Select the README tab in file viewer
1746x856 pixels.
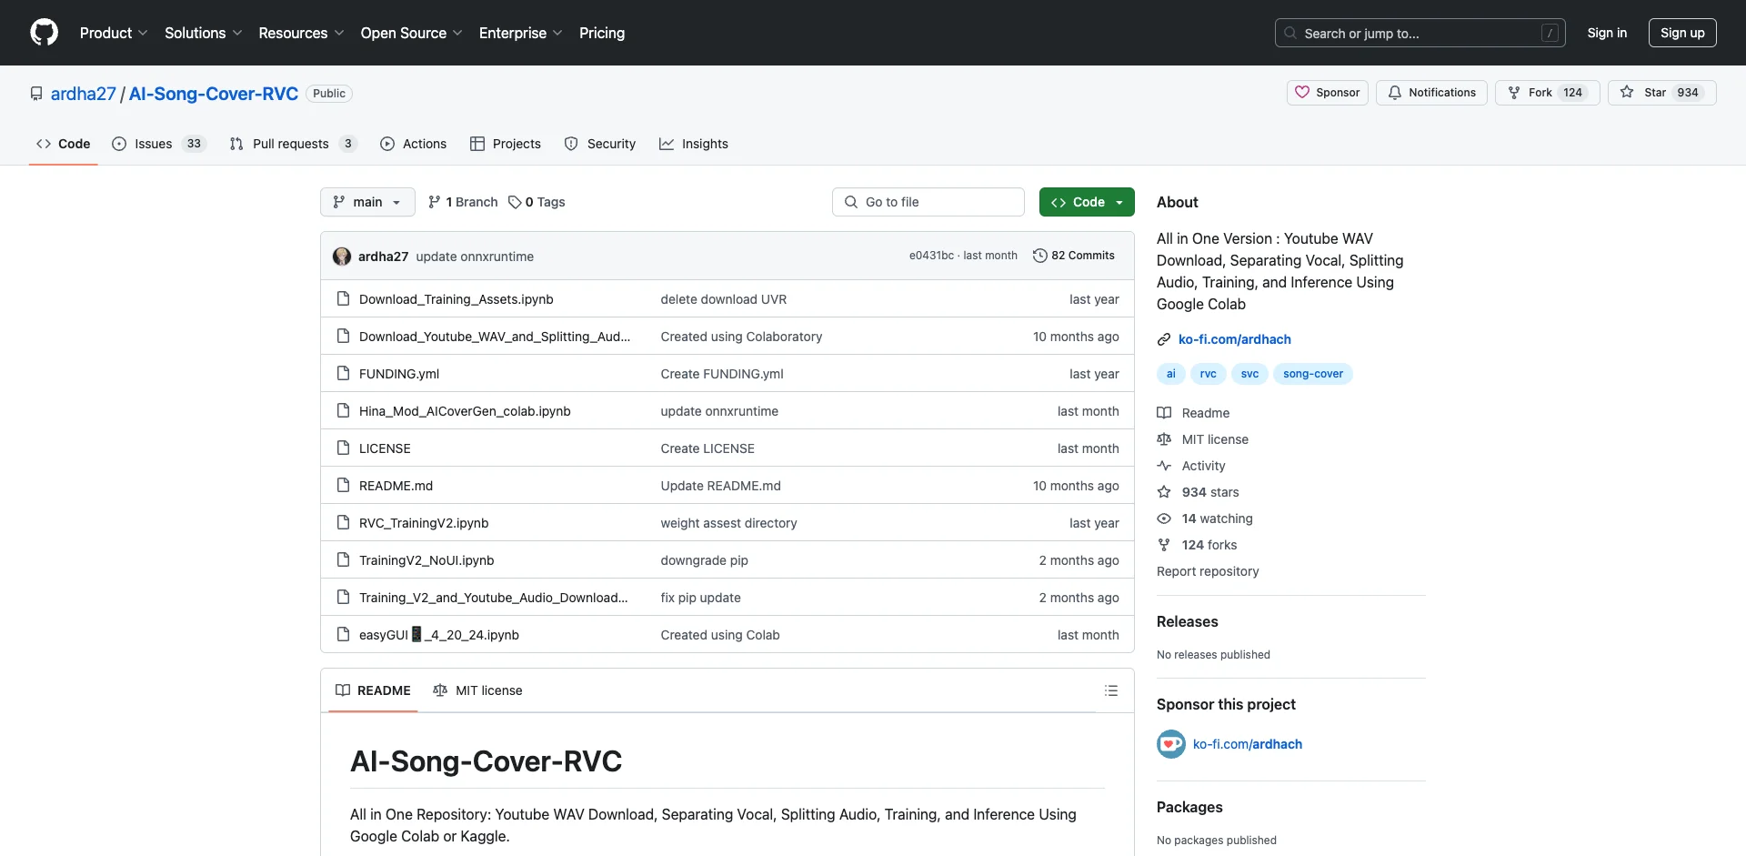(x=373, y=690)
